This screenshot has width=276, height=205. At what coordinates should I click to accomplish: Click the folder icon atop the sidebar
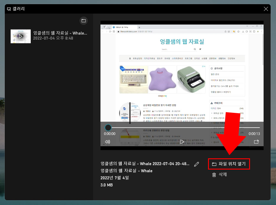pos(84,21)
